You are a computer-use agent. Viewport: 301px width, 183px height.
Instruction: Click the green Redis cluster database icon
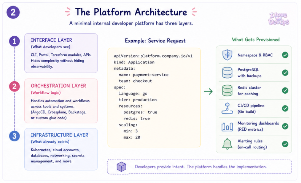click(227, 90)
